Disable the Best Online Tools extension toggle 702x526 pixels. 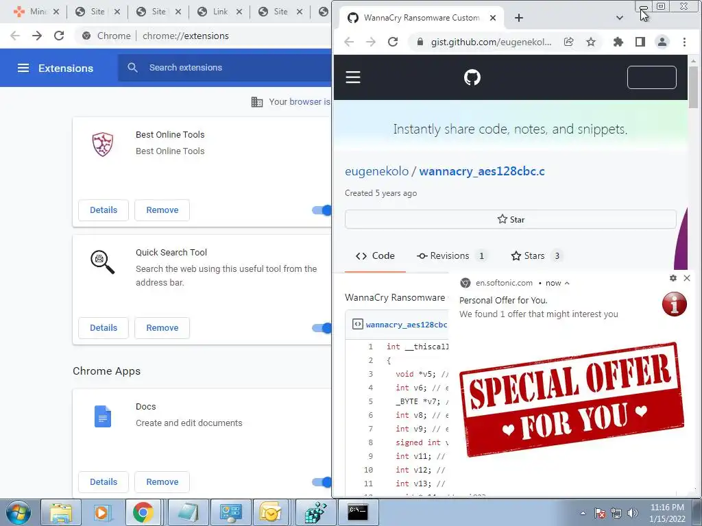[322, 210]
